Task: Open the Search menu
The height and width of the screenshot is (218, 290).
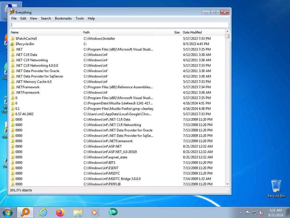Action: pyautogui.click(x=46, y=18)
